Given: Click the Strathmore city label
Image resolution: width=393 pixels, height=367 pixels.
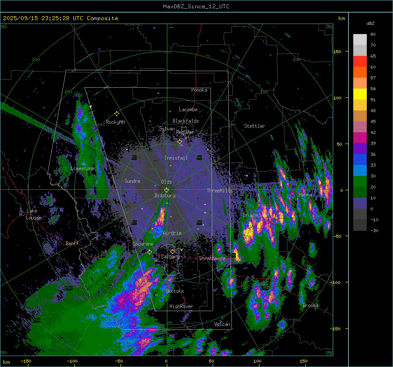Looking at the screenshot, I should coord(212,258).
